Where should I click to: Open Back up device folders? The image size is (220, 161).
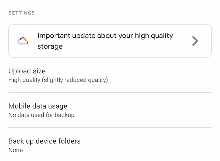(x=44, y=141)
